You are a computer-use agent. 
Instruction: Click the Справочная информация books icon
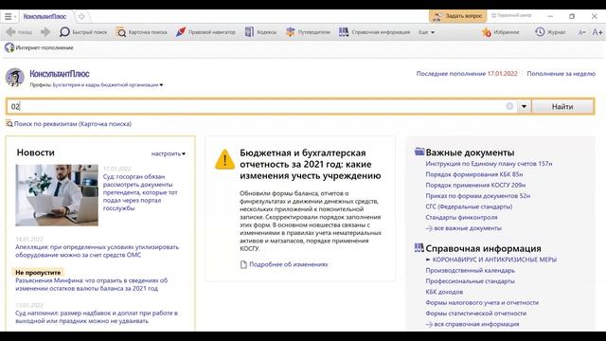(419, 247)
